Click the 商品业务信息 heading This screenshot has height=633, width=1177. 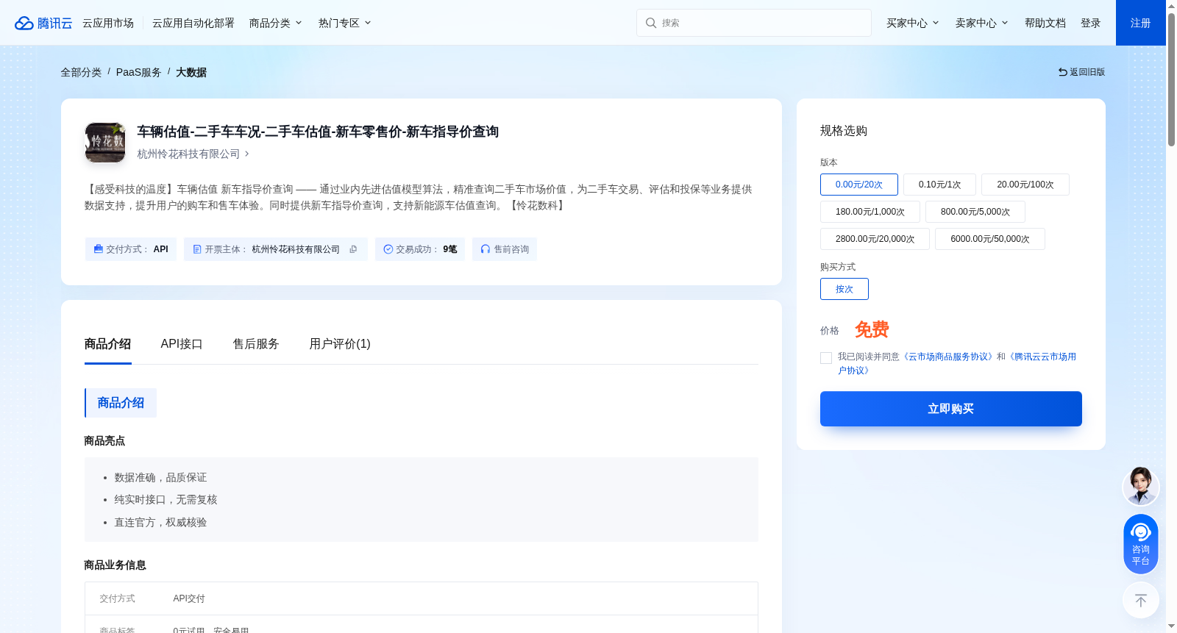click(x=115, y=565)
